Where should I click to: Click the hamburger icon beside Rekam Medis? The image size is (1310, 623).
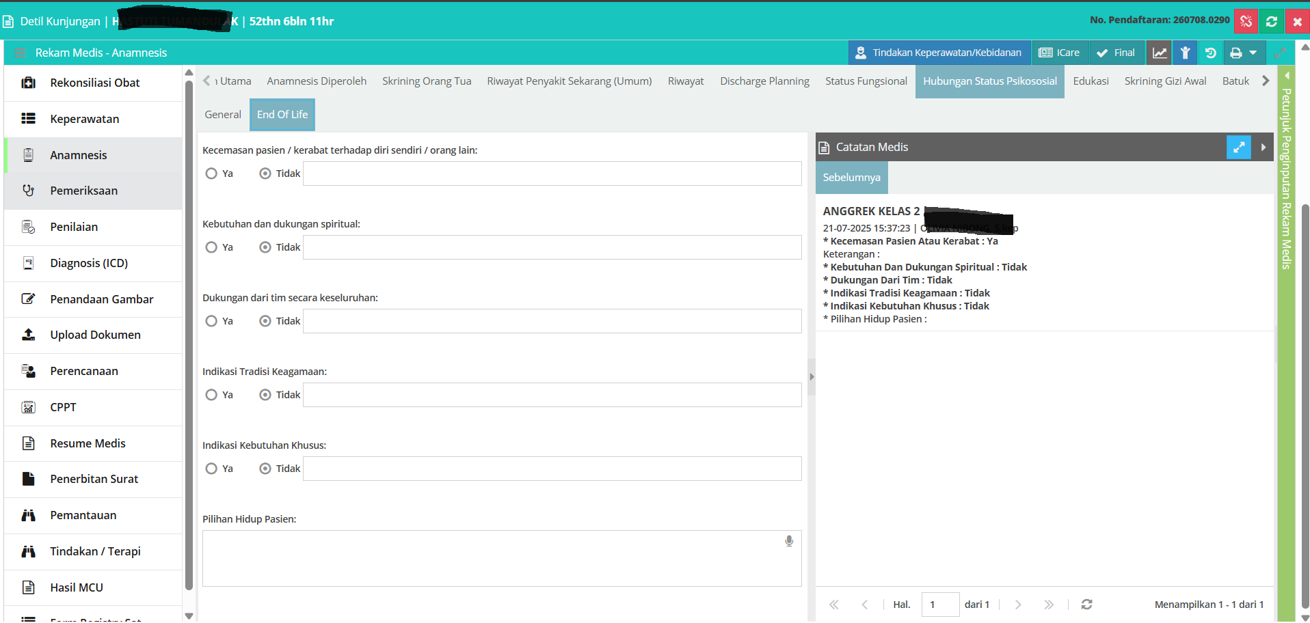click(x=20, y=53)
